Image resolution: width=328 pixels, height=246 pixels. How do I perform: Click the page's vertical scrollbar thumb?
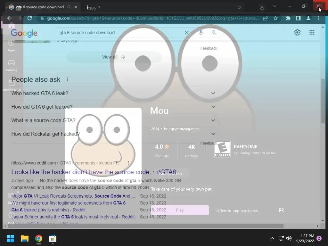click(x=323, y=101)
